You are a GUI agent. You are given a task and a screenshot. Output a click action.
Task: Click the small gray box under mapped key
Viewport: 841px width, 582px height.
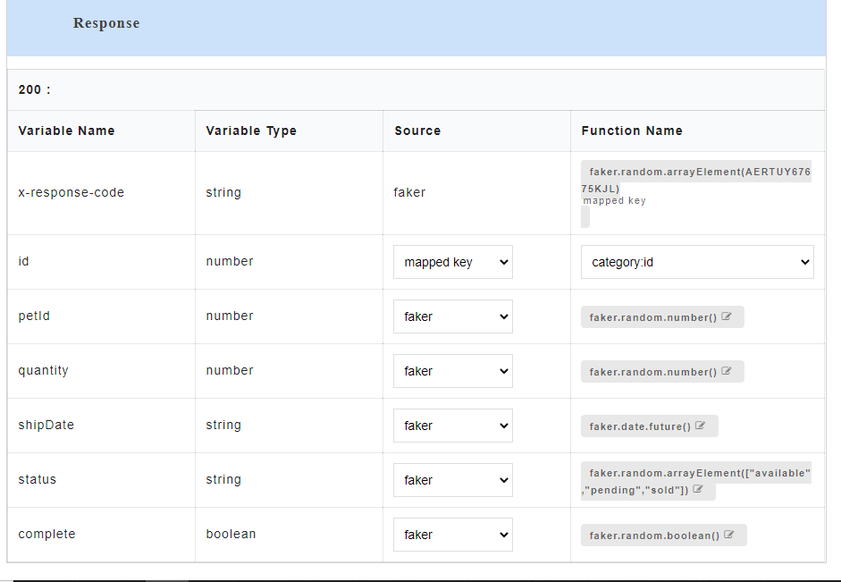tap(585, 217)
